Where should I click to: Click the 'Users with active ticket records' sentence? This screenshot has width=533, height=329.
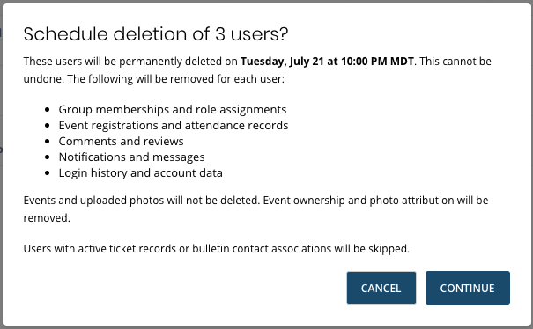click(216, 249)
